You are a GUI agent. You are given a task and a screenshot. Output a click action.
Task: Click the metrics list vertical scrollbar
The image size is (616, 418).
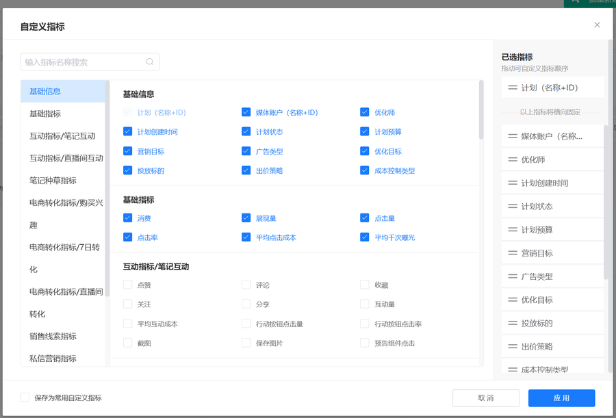[480, 111]
